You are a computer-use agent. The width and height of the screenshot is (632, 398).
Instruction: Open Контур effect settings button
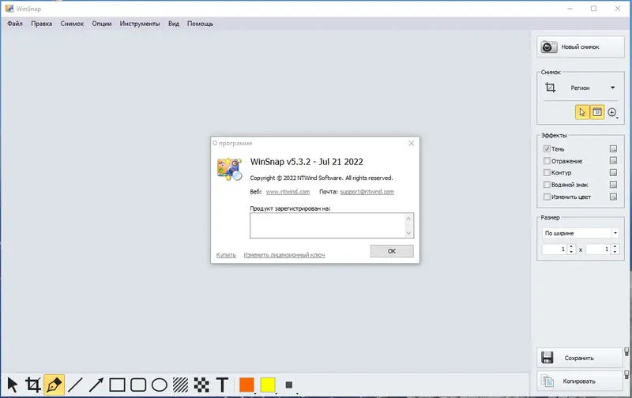[613, 172]
